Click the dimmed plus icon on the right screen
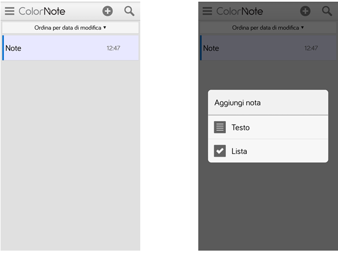This screenshot has height=254, width=338. tap(305, 11)
